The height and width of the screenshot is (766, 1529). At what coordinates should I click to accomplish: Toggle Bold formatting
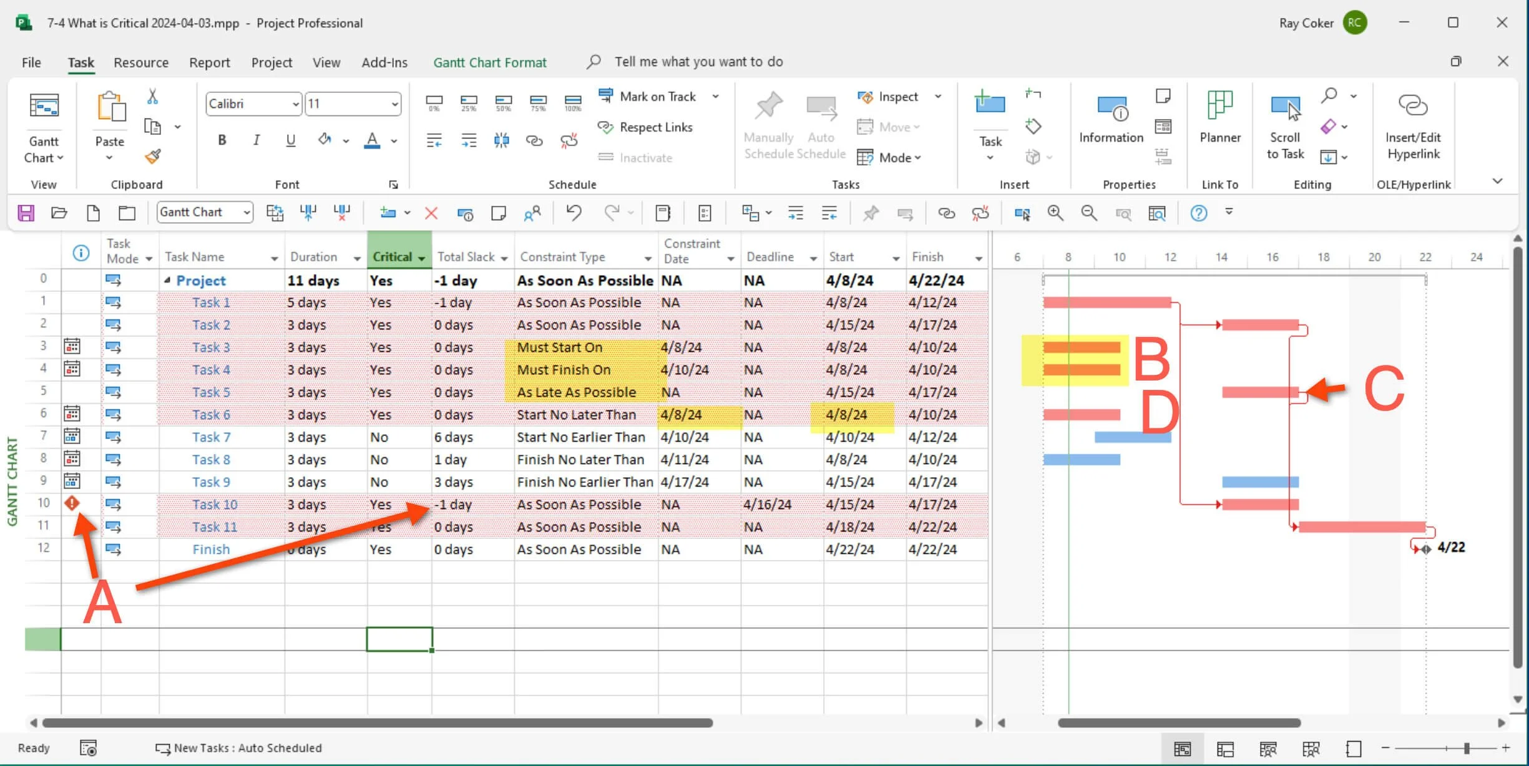[x=222, y=140]
